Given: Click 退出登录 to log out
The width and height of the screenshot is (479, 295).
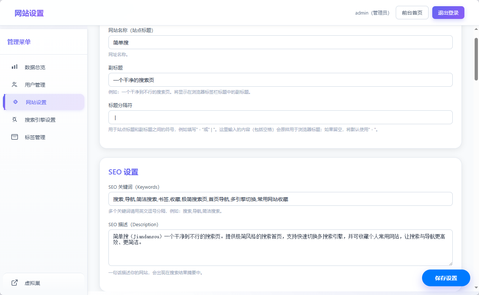Looking at the screenshot, I should 448,12.
